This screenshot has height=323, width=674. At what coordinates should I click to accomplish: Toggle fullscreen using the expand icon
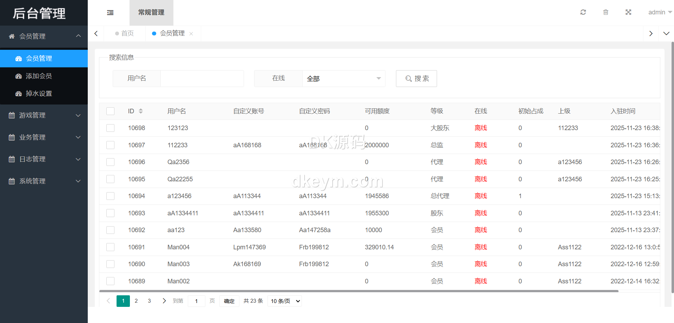click(x=628, y=12)
